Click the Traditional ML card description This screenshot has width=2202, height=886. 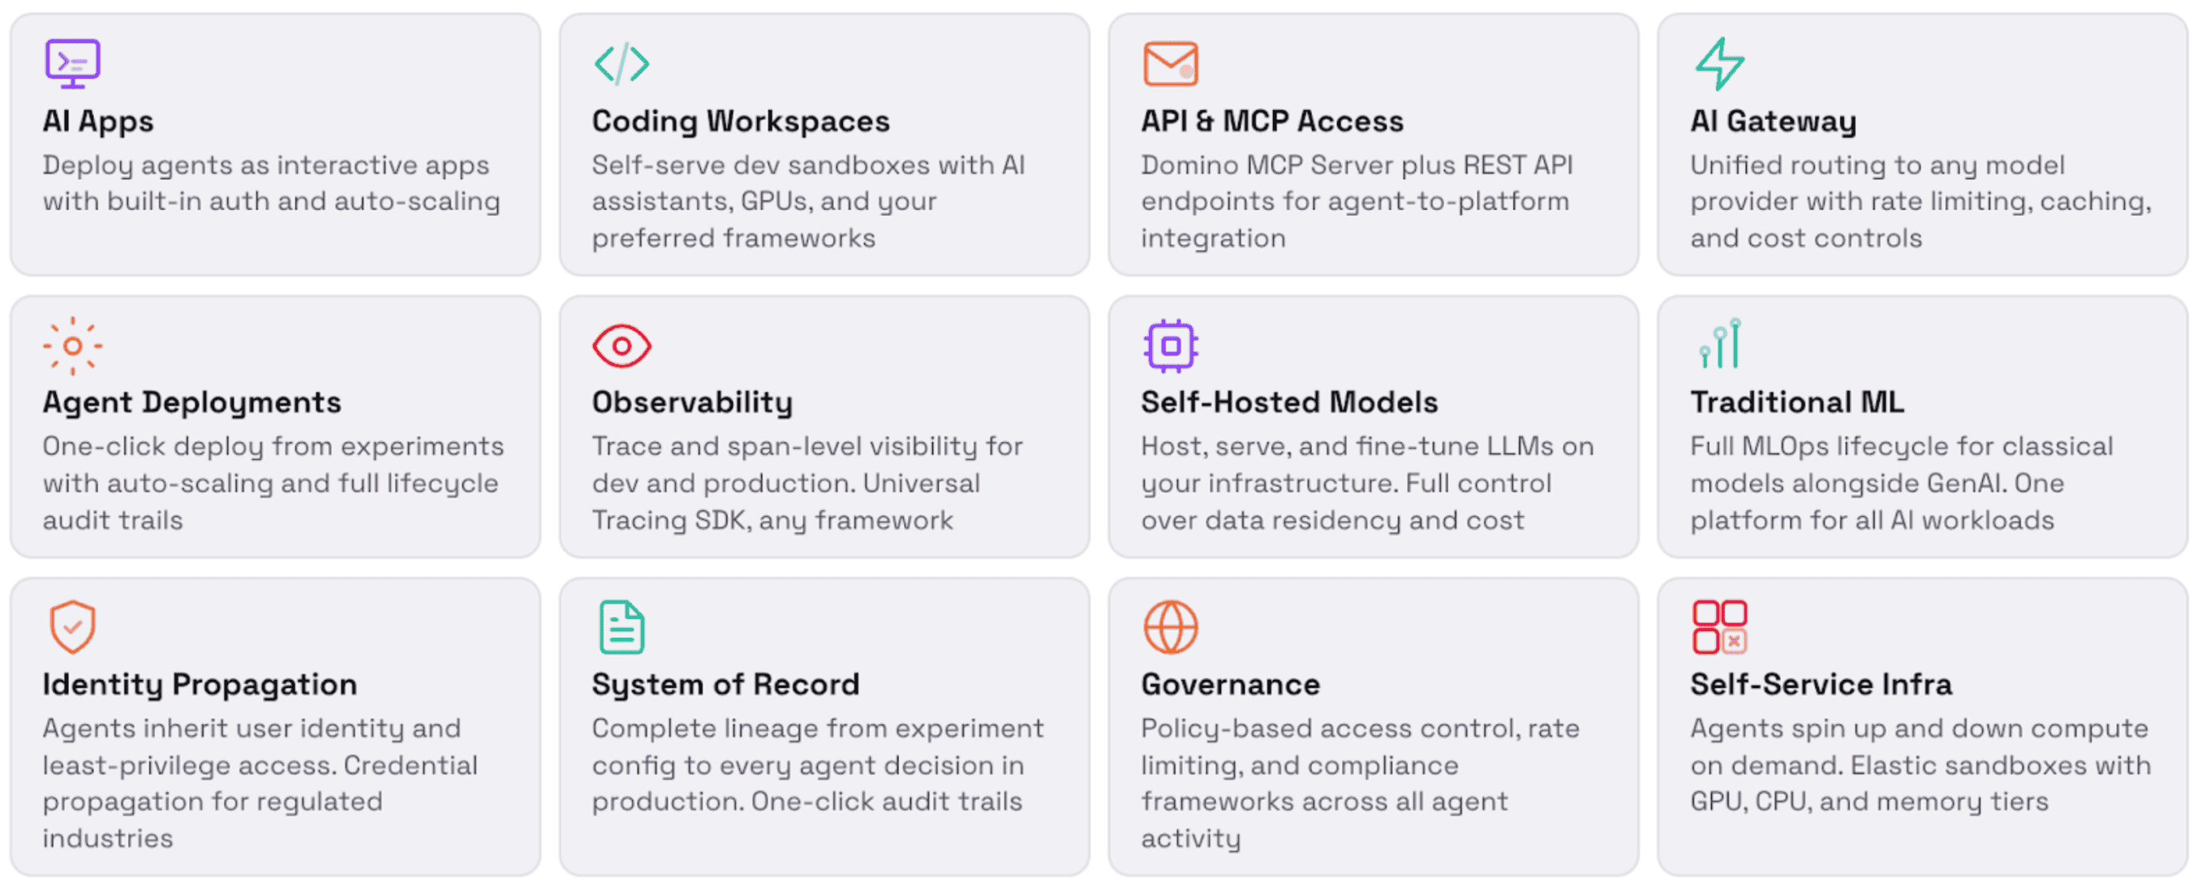pos(1901,484)
